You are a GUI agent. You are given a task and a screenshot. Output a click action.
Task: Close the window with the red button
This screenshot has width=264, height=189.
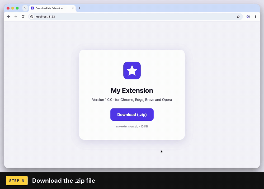pos(8,8)
